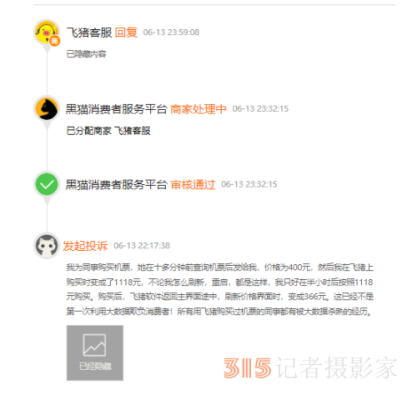The image size is (417, 405).
Task: Click the 已隐藏内容 hidden reply text
Action: coord(86,54)
